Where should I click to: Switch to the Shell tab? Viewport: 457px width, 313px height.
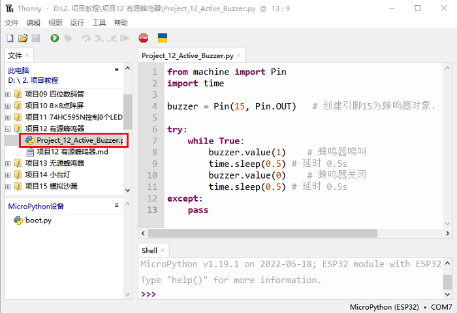pyautogui.click(x=150, y=250)
